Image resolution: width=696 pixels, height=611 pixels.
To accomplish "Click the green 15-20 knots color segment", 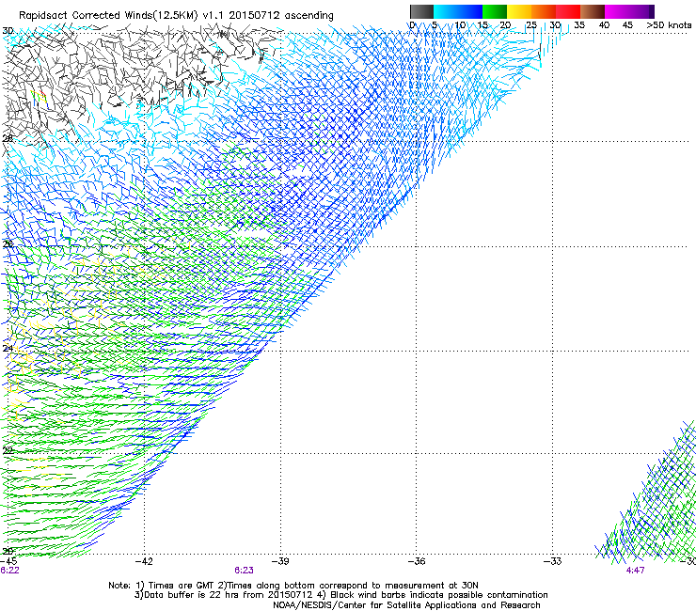I will click(495, 11).
